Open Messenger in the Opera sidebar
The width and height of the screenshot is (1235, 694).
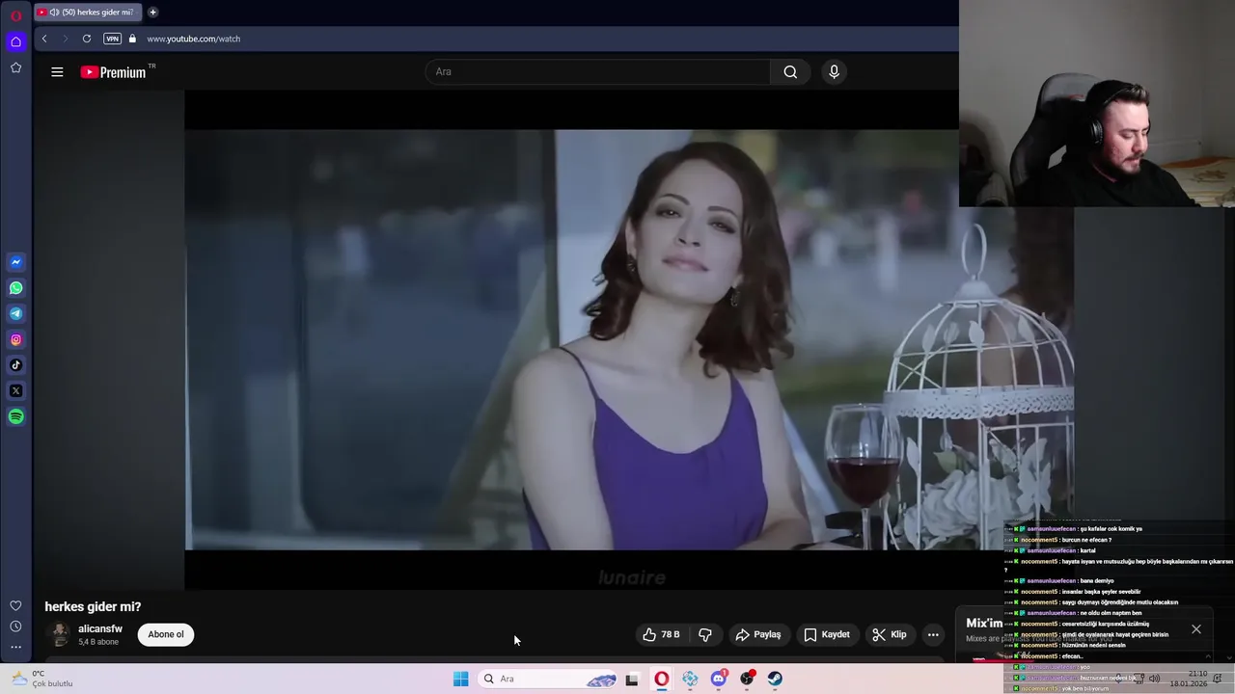15,262
